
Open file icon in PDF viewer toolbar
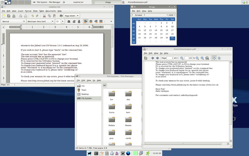click(x=146, y=58)
